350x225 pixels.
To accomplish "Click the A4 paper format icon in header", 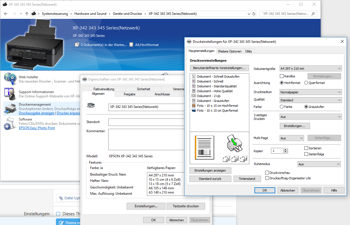I will point(131,45).
